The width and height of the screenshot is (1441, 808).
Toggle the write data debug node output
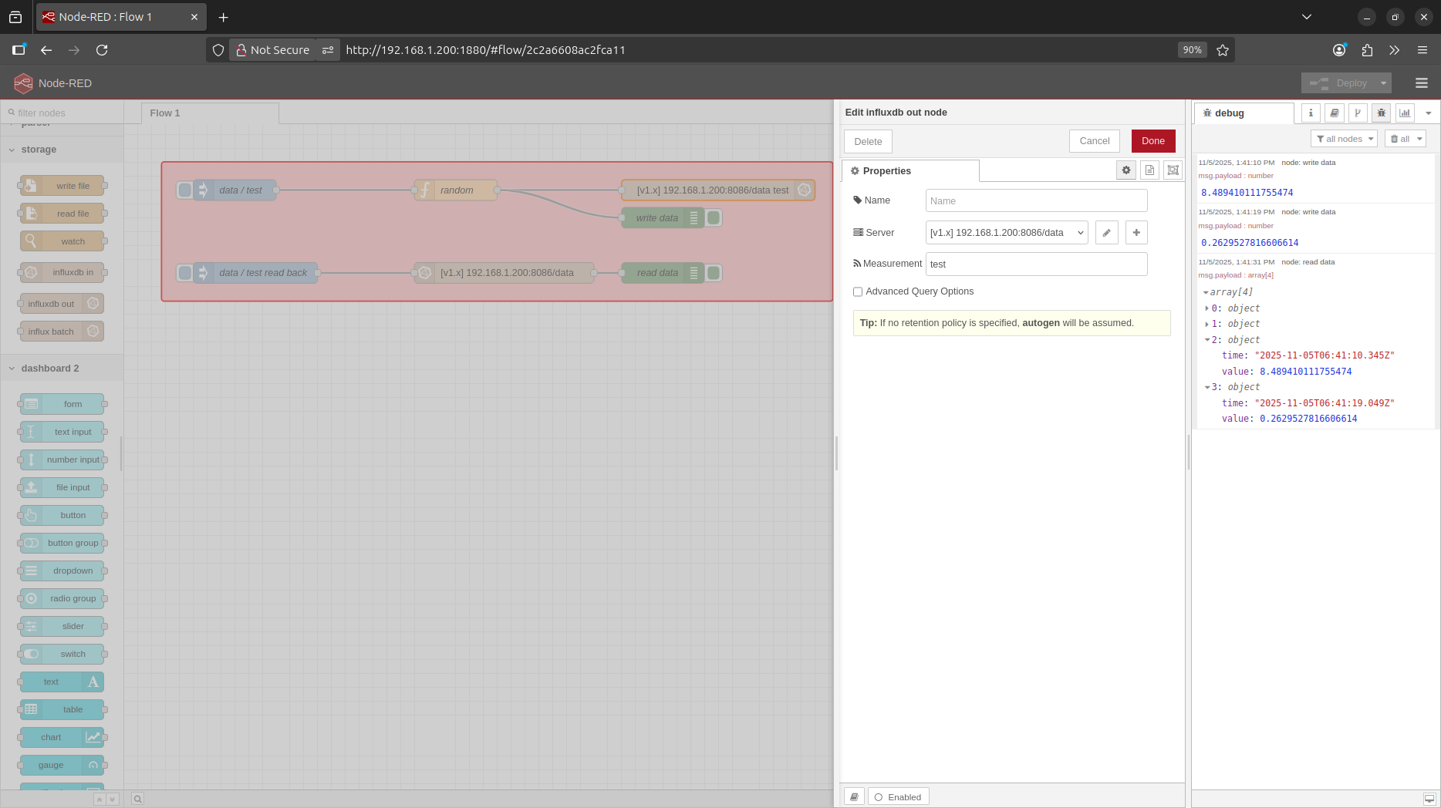pyautogui.click(x=714, y=218)
